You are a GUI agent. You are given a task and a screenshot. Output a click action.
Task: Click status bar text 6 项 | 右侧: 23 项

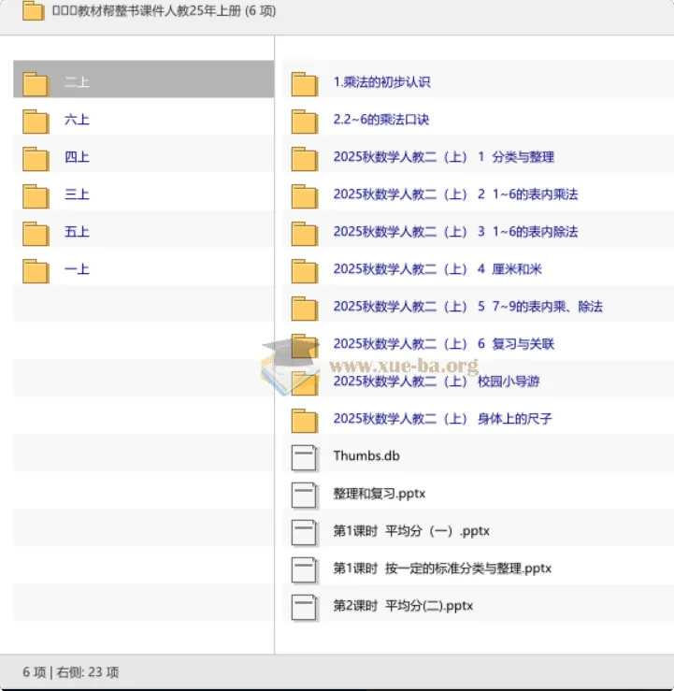pos(70,672)
